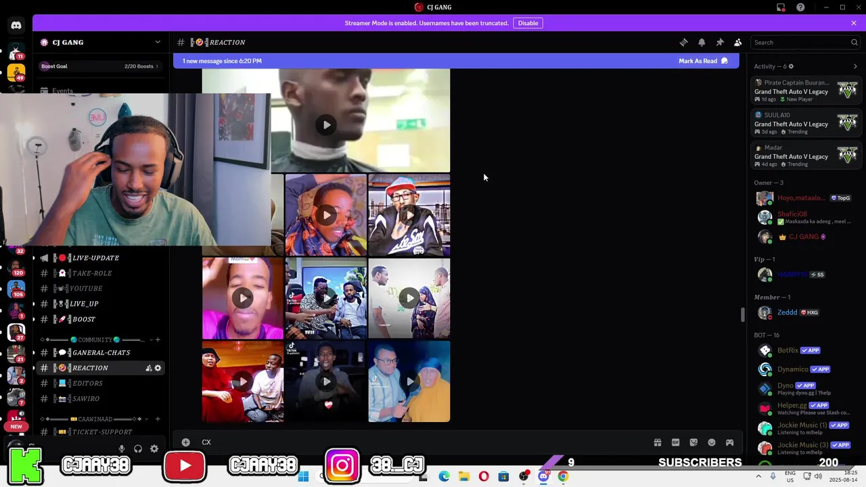
Task: Disable Streamer Mode button
Action: [x=528, y=23]
